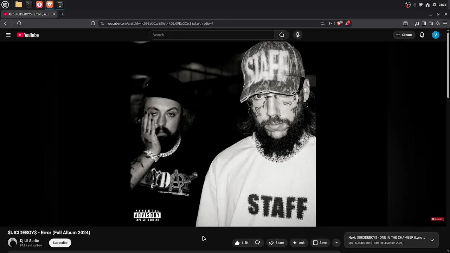Focus the YouTube search field

pos(212,35)
